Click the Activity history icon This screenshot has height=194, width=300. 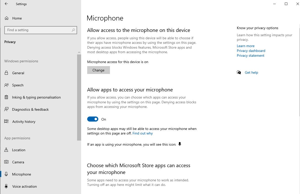click(x=6, y=121)
